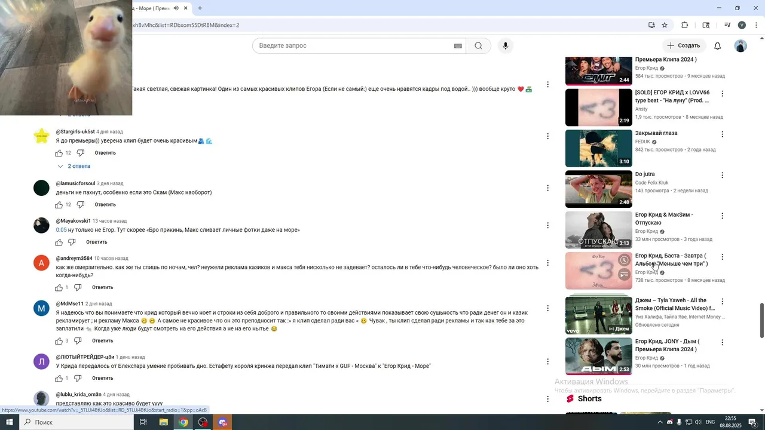This screenshot has width=765, height=430.
Task: Switch to Chrome on the taskbar
Action: [183, 422]
